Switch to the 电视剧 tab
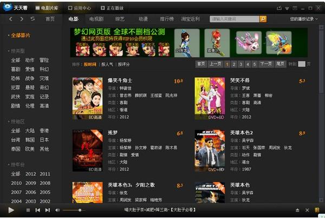325x218 pixels. 96,19
